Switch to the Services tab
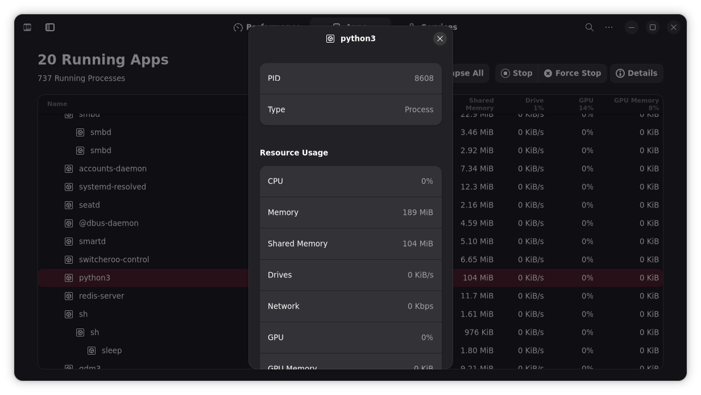 coord(433,27)
